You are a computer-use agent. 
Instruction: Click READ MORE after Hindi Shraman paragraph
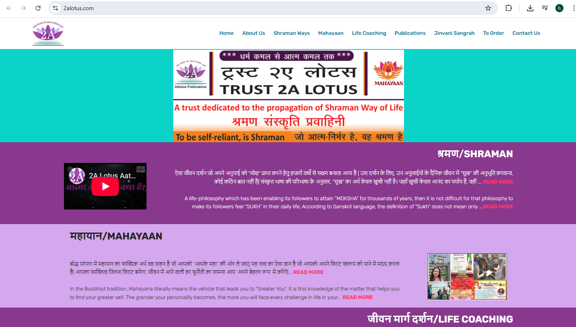(x=498, y=182)
